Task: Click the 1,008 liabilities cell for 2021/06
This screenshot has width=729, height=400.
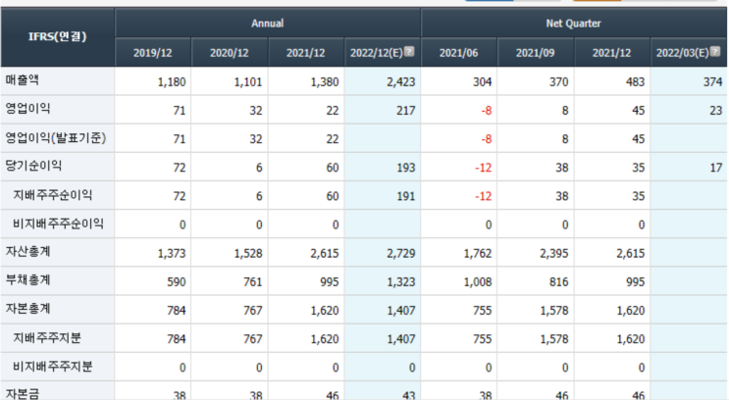Action: [459, 281]
